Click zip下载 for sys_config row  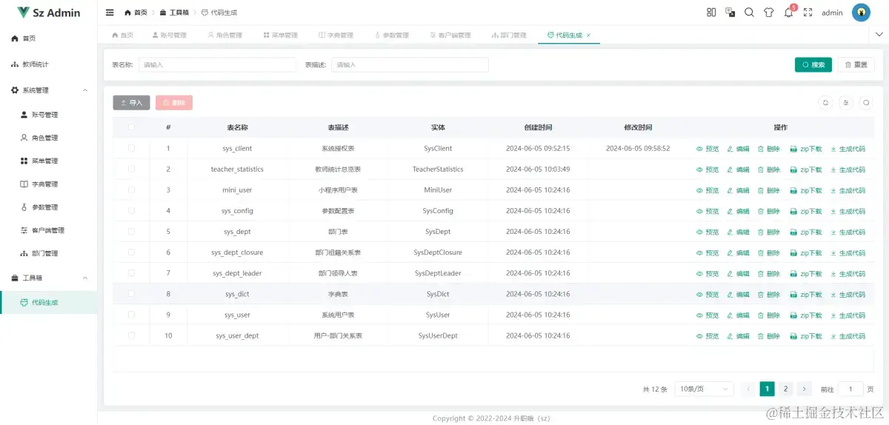pos(806,211)
